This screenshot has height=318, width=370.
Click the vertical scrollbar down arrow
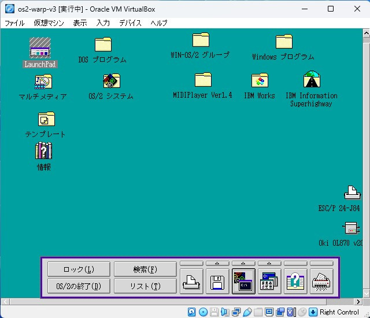coord(366,294)
